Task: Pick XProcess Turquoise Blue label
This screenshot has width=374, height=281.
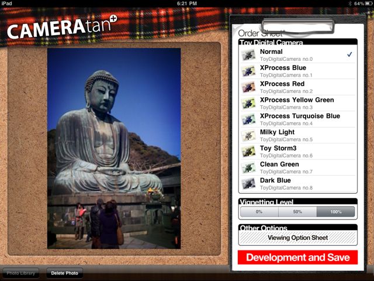Action: (300, 116)
